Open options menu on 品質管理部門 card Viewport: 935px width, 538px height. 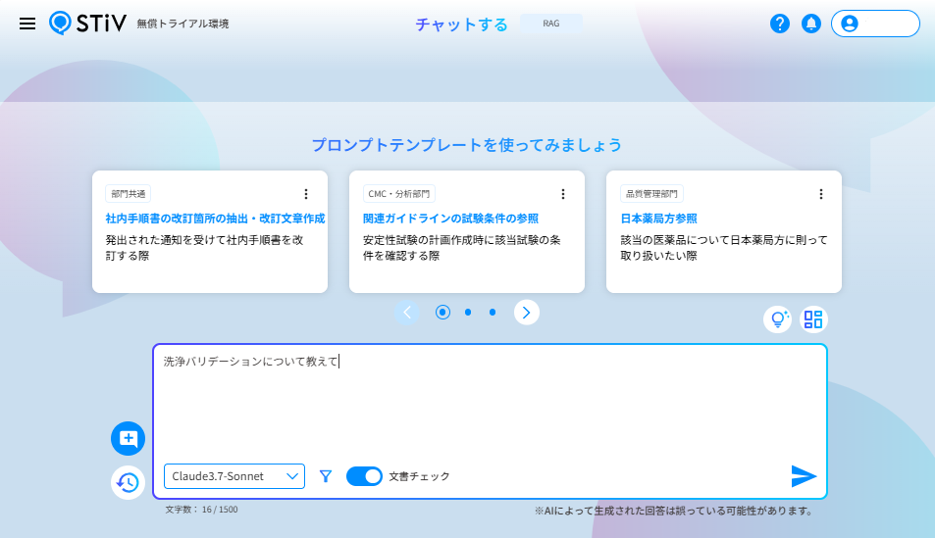pyautogui.click(x=820, y=194)
